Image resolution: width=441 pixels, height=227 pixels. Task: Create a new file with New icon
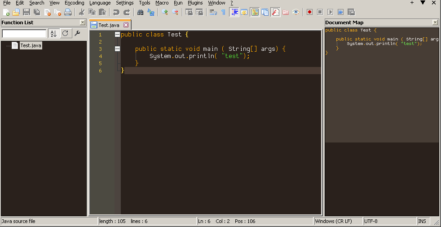click(6, 12)
